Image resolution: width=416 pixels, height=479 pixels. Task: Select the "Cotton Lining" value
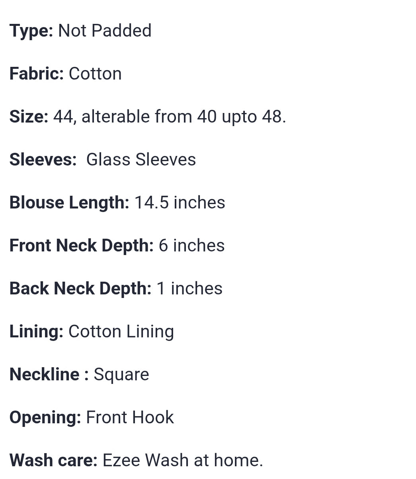pos(121,332)
